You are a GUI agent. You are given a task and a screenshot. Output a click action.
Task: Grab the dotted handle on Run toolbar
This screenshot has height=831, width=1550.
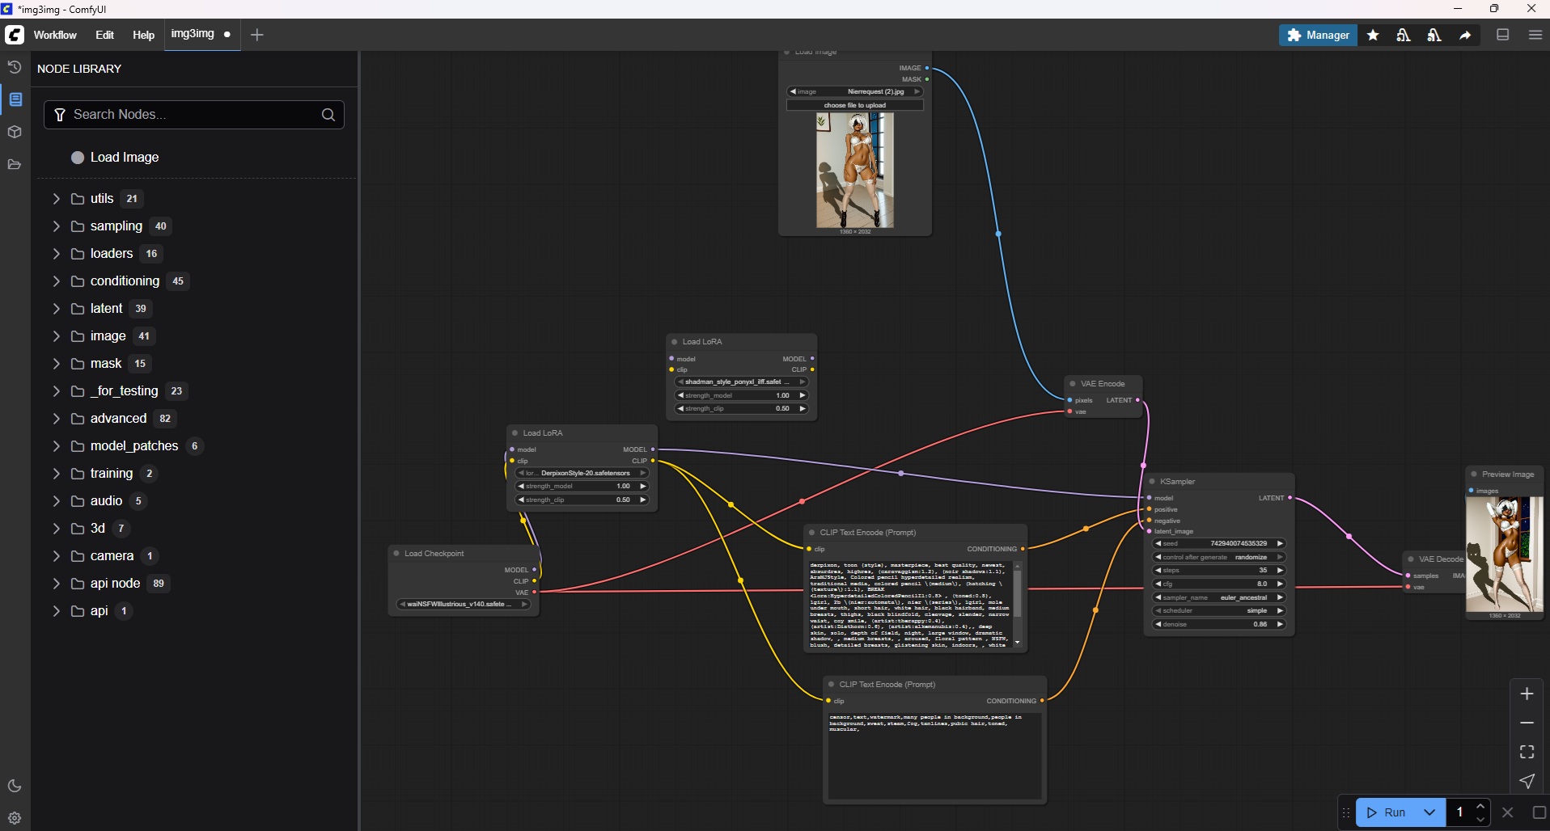tap(1346, 812)
